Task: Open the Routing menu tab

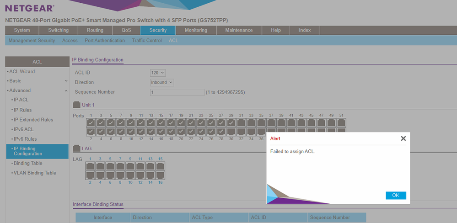Action: (95, 30)
